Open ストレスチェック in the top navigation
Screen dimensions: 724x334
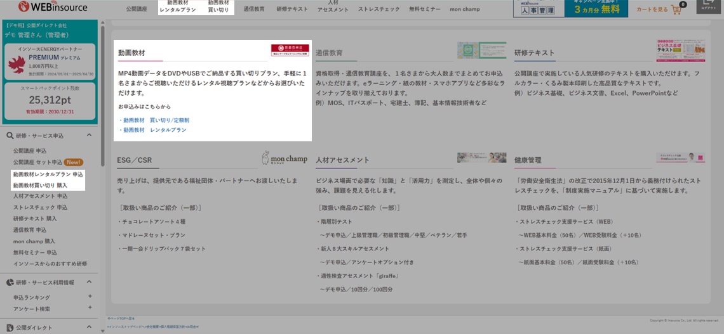click(x=379, y=10)
